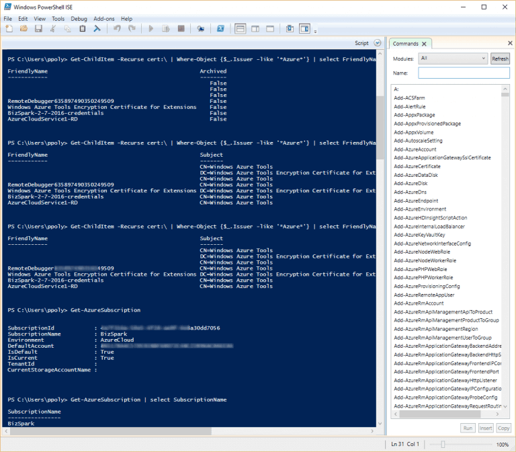The width and height of the screenshot is (516, 452).
Task: Select Add-AzureAccount in the commands list
Action: point(415,149)
